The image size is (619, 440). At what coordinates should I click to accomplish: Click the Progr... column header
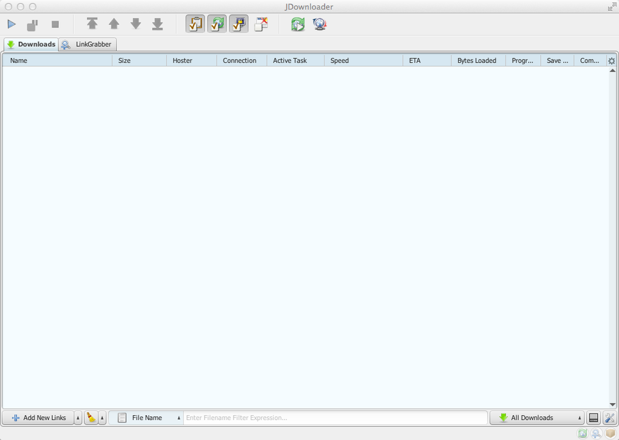pos(523,60)
